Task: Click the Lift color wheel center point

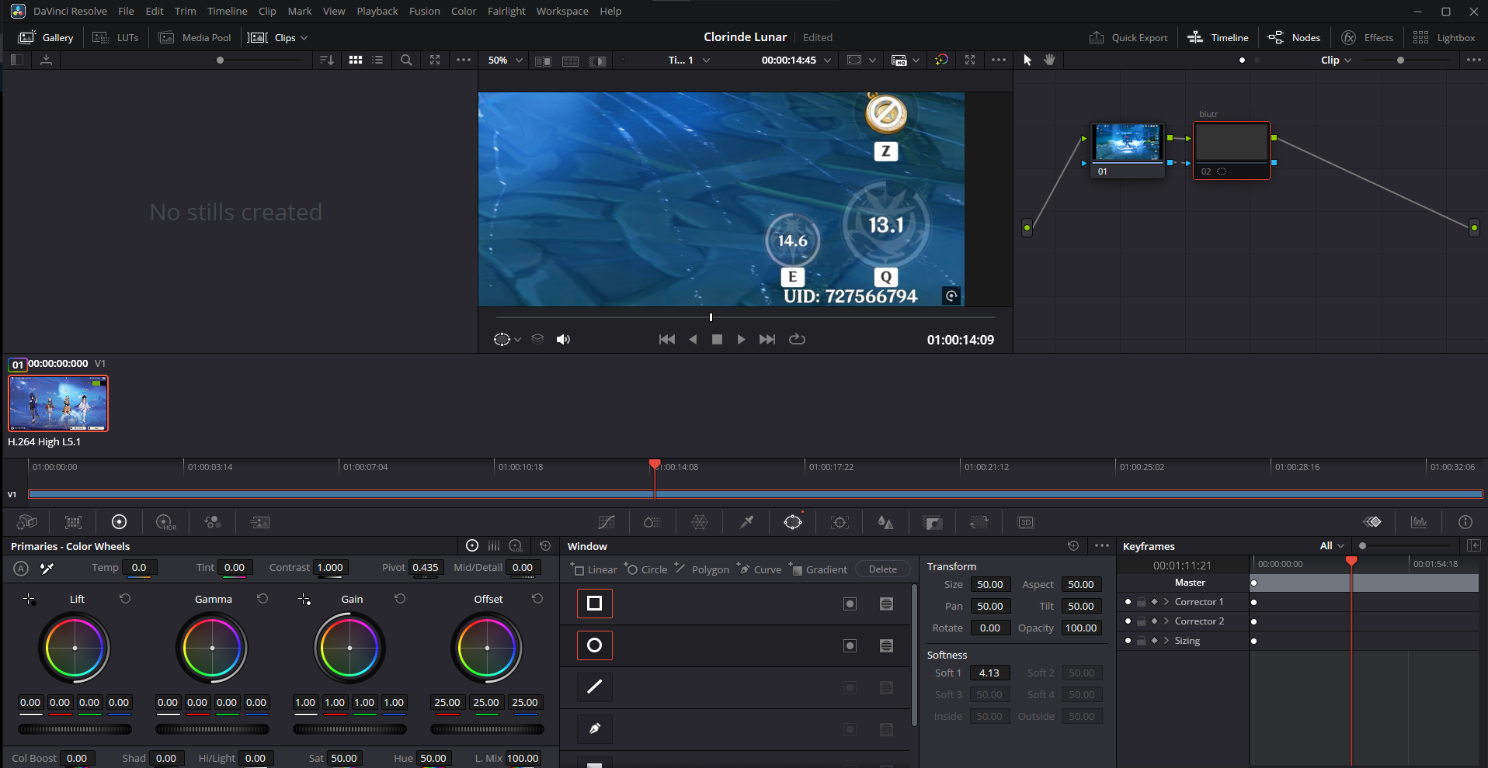Action: pyautogui.click(x=75, y=648)
